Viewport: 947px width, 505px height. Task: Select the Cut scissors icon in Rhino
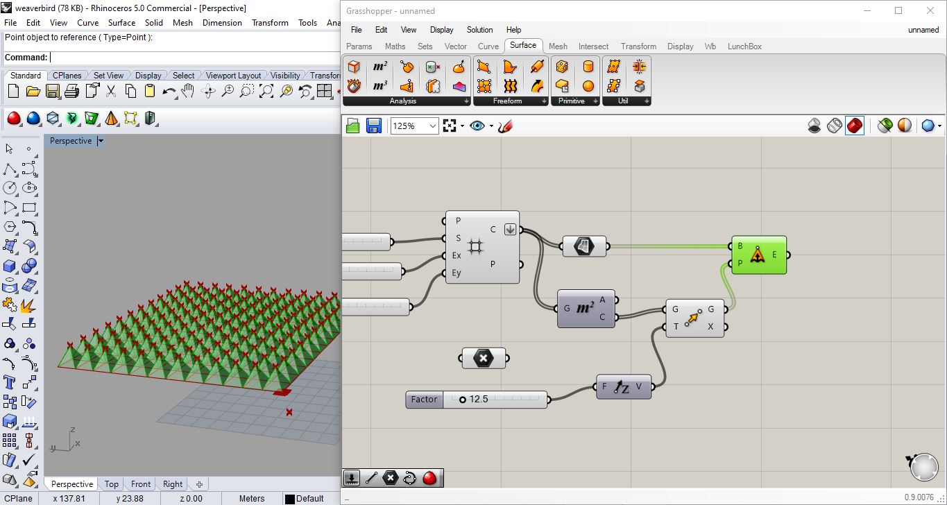(110, 91)
